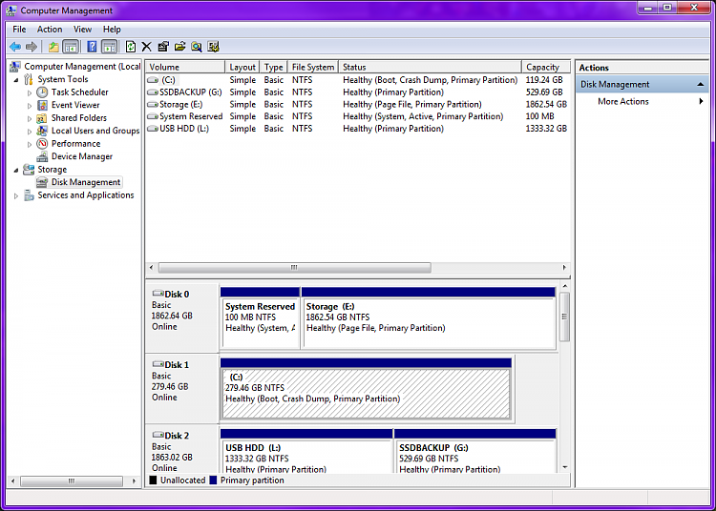716x511 pixels.
Task: Select Shared Folders in the tree
Action: click(79, 117)
